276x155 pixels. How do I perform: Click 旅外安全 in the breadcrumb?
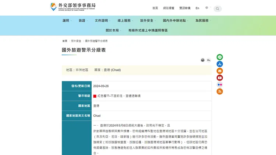click(x=76, y=41)
